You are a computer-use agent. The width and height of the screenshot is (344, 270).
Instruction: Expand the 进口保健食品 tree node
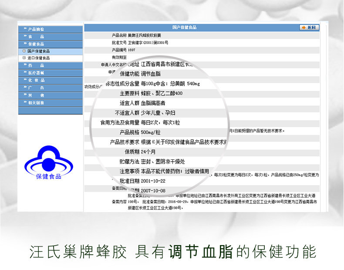click(x=24, y=58)
